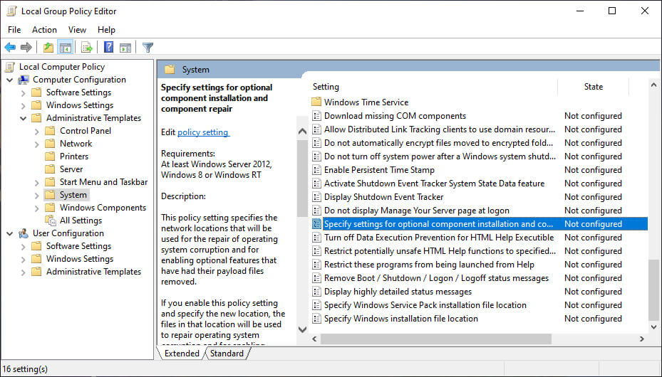The height and width of the screenshot is (377, 662).
Task: Collapse Administrative Templates under Computer Configuration
Action: (24, 118)
